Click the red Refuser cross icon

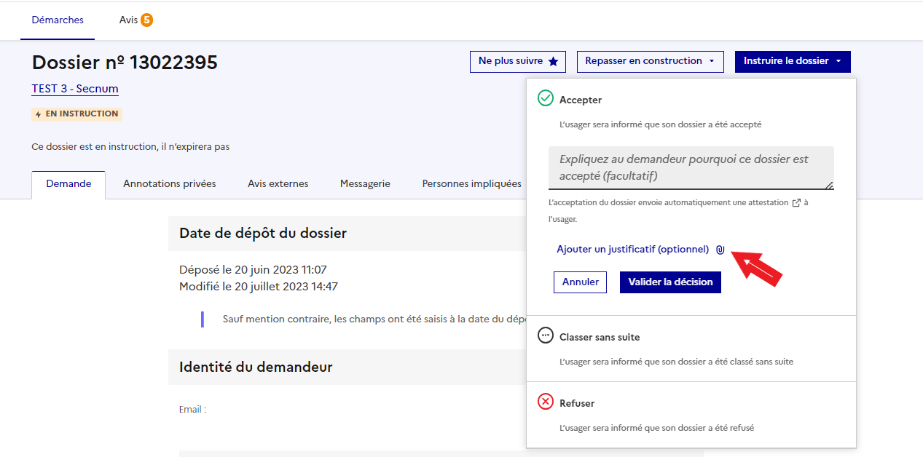click(x=545, y=402)
